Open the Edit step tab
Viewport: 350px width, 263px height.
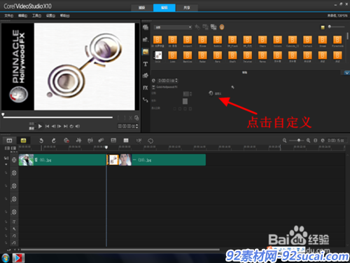[x=164, y=8]
